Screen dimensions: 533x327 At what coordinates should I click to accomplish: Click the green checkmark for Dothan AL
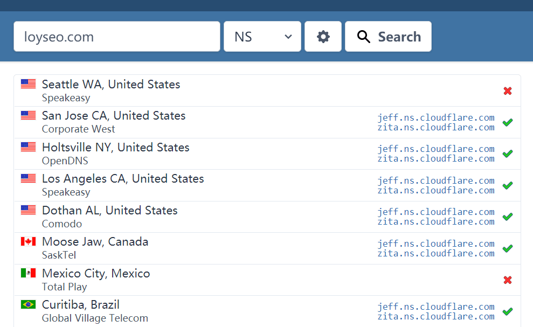click(x=507, y=217)
